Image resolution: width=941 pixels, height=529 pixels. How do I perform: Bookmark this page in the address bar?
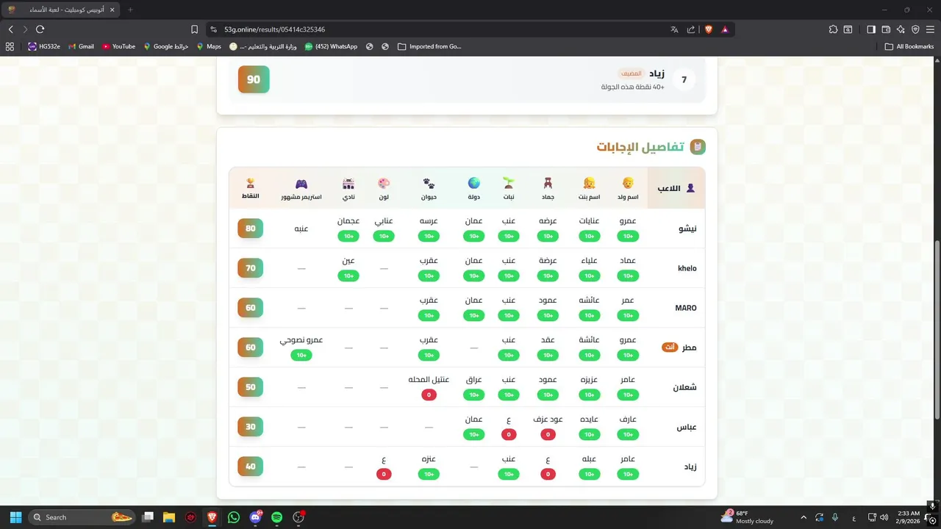(x=194, y=29)
